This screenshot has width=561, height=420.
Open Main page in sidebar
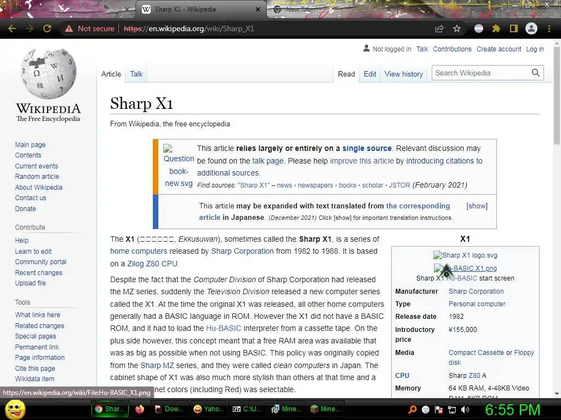[x=30, y=144]
